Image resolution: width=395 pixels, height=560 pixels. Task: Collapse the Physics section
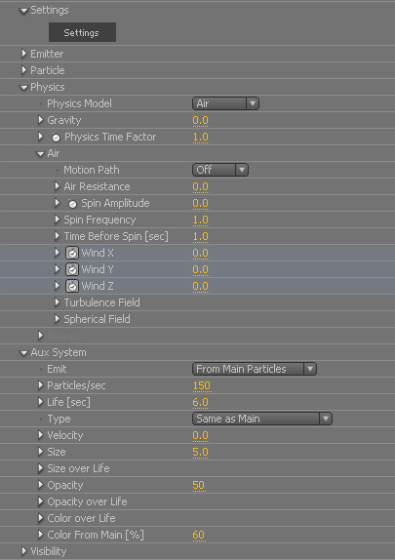click(x=24, y=87)
